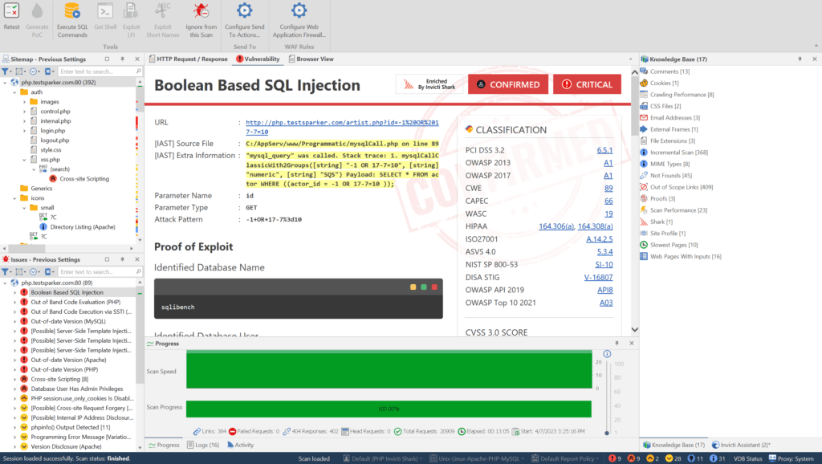Open the OWASP 2017 A1 classification link
The image size is (822, 464).
(608, 175)
